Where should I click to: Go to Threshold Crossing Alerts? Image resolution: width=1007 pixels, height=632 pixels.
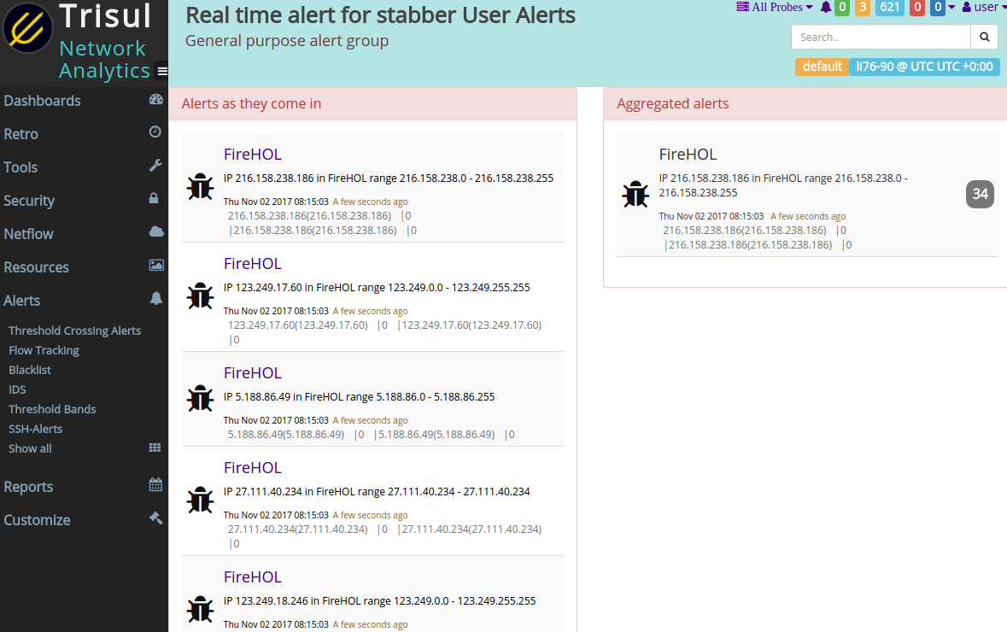[74, 331]
